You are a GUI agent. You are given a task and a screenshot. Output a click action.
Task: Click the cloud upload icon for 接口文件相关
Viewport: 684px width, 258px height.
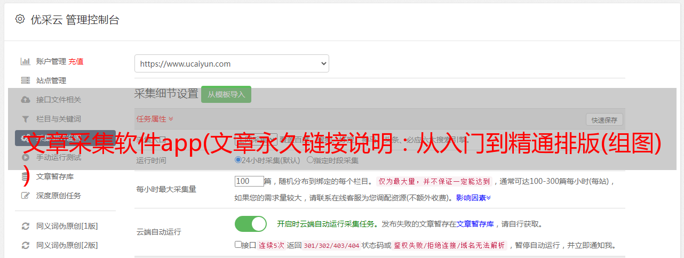pos(25,100)
